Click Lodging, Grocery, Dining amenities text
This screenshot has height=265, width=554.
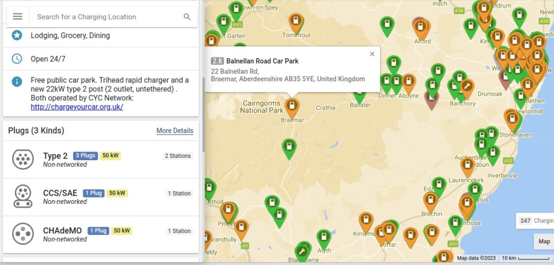70,35
